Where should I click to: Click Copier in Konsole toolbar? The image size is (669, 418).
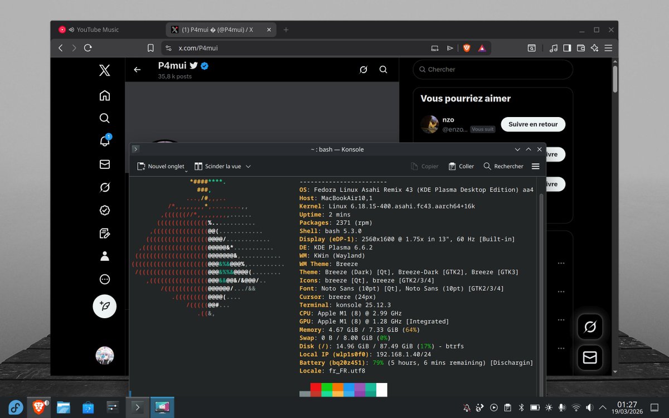tap(424, 166)
